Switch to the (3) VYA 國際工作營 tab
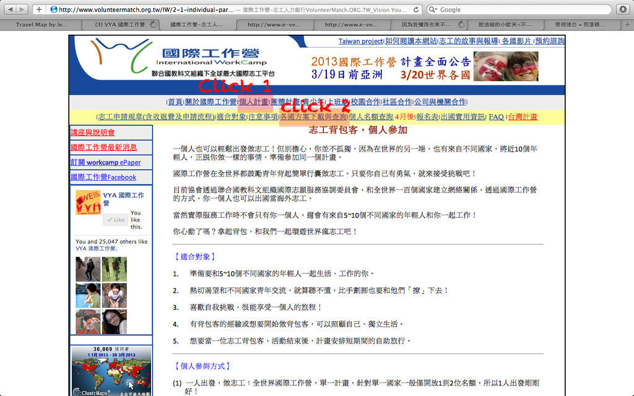 coord(119,25)
